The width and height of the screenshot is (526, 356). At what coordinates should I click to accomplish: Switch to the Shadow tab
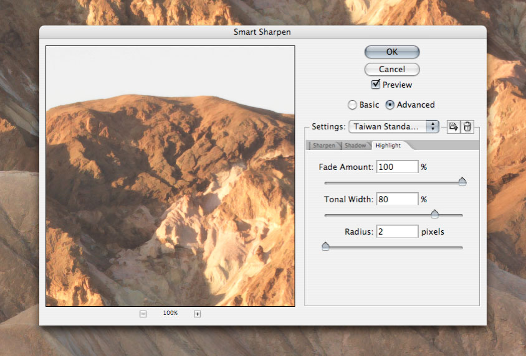(x=355, y=146)
